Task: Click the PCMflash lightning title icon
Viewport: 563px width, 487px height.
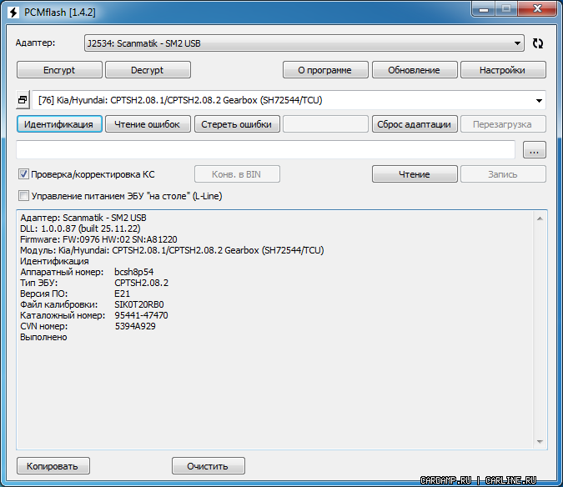Action: (x=13, y=13)
